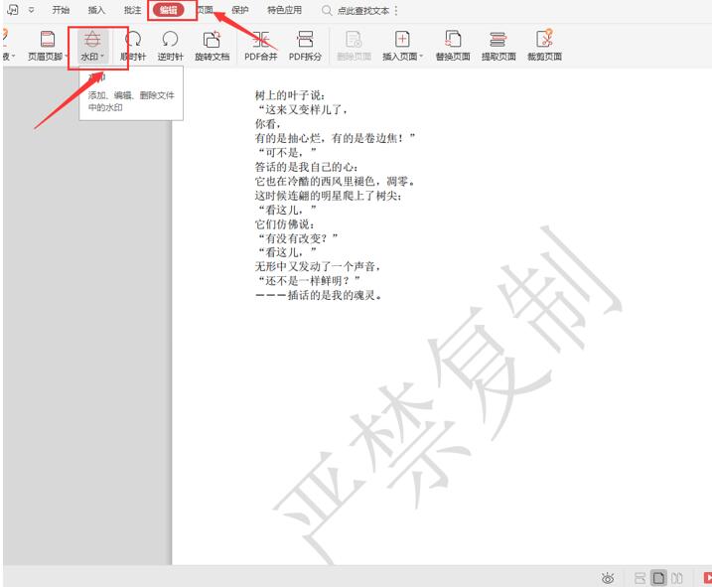Click the line 答话的是我自己的心：
The height and width of the screenshot is (587, 712).
point(307,167)
